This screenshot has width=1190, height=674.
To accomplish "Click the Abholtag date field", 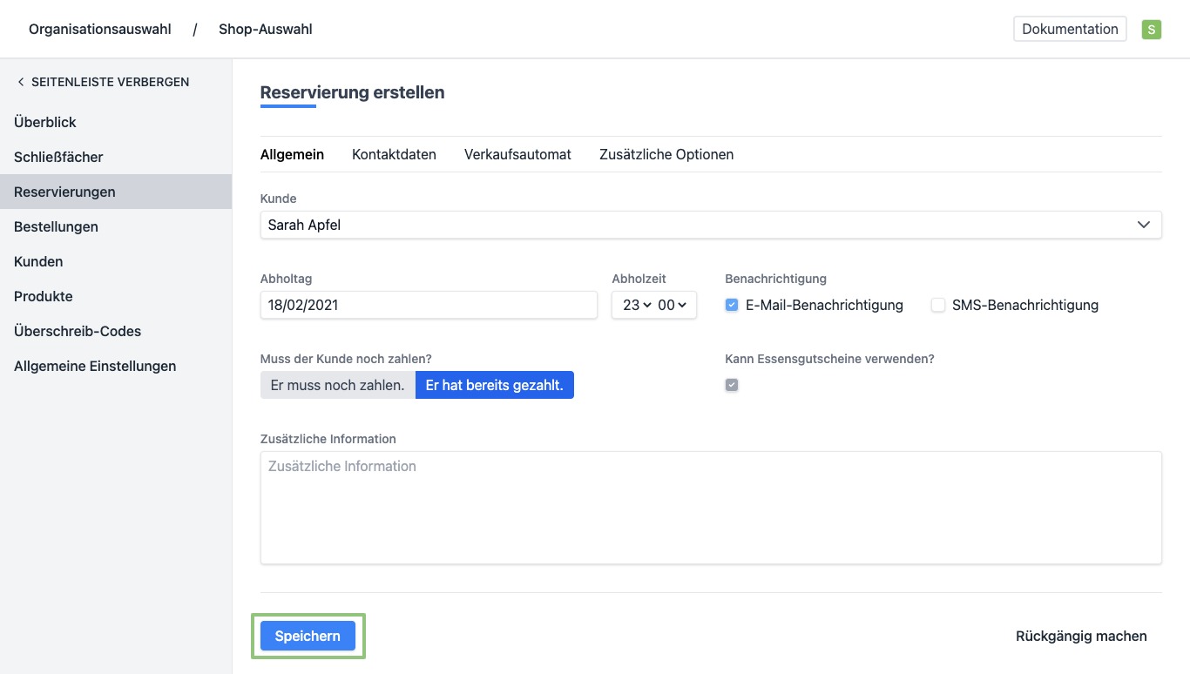I will pos(429,305).
